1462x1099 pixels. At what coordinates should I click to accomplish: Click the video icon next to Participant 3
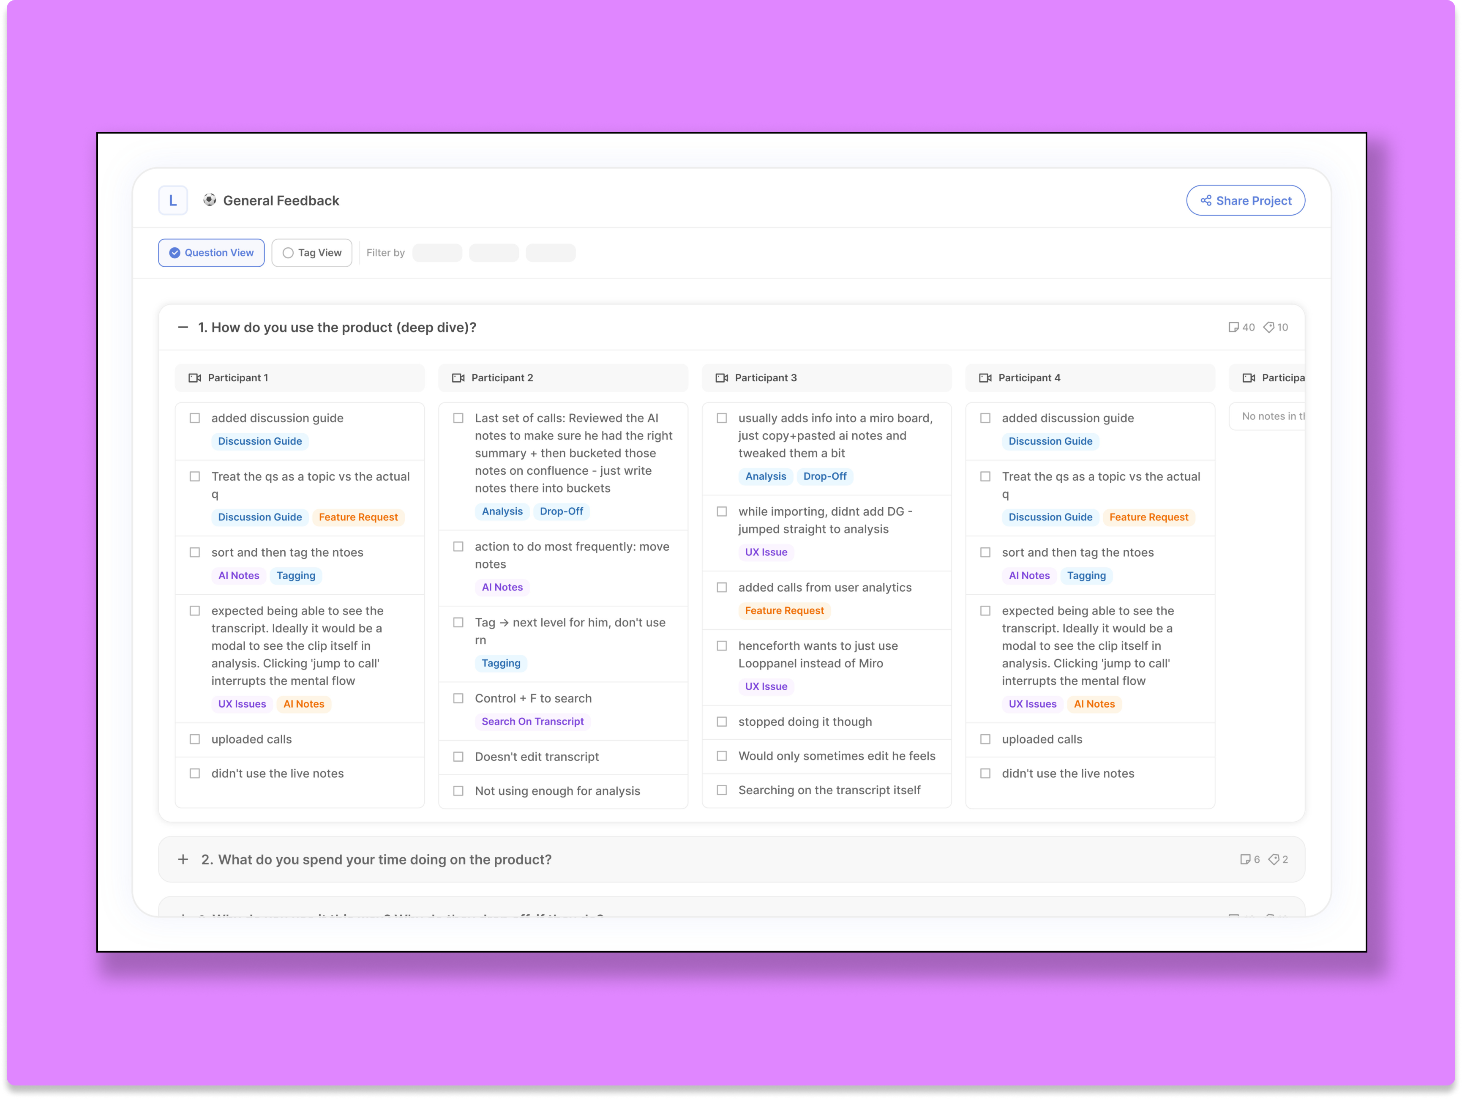[722, 377]
